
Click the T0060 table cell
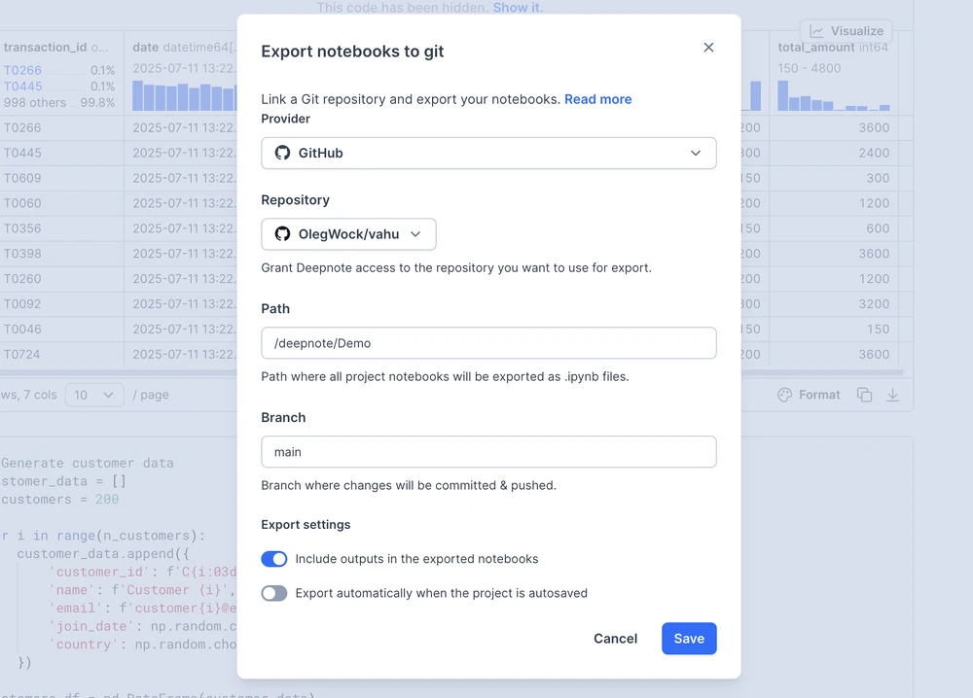point(61,203)
